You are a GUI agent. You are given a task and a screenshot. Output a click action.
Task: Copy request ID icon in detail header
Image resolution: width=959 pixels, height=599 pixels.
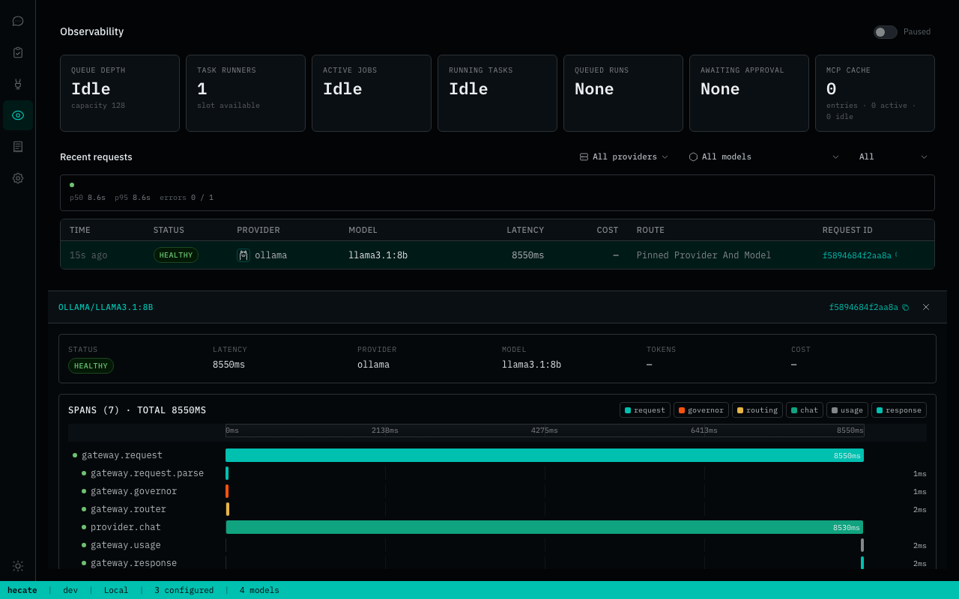point(905,308)
